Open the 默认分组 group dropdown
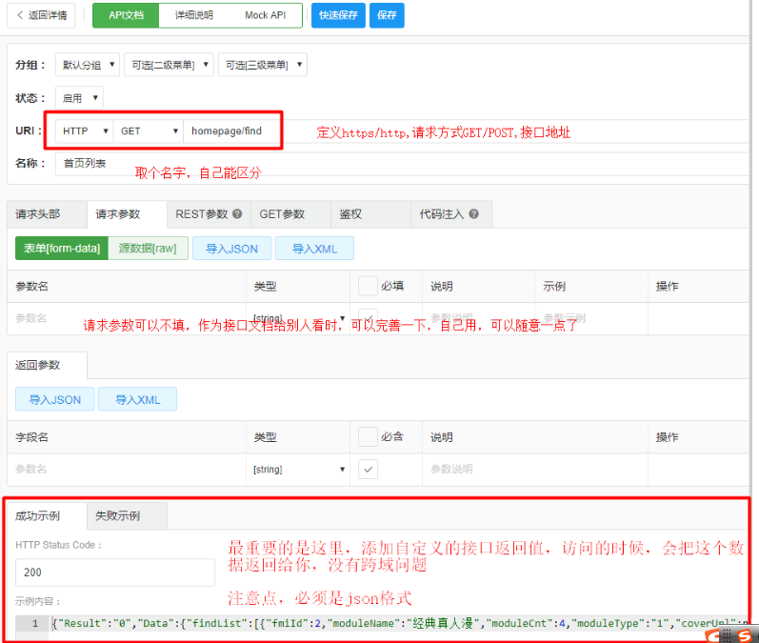Image resolution: width=759 pixels, height=643 pixels. pos(88,65)
